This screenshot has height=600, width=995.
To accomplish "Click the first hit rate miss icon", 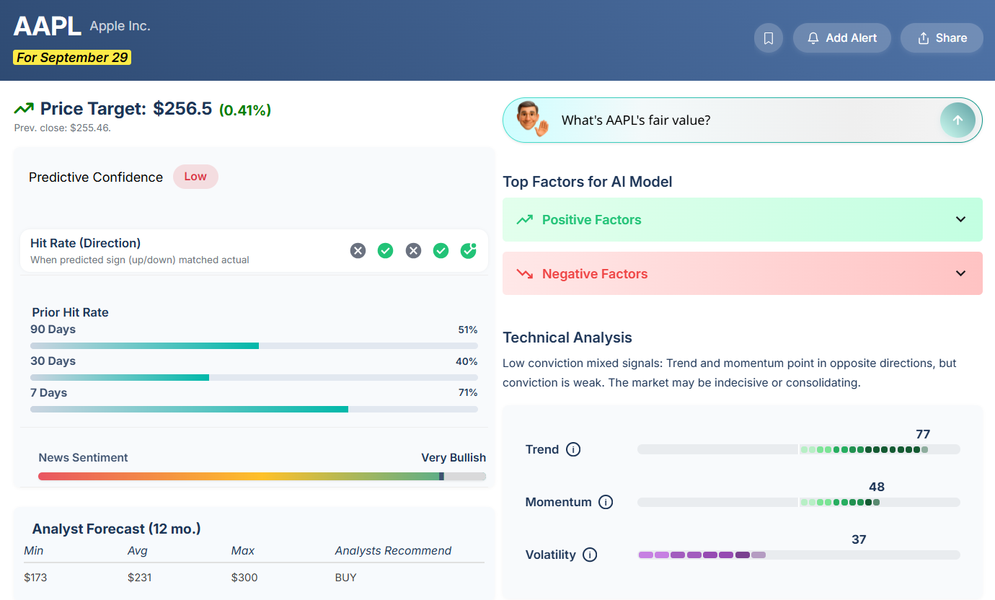I will (358, 250).
